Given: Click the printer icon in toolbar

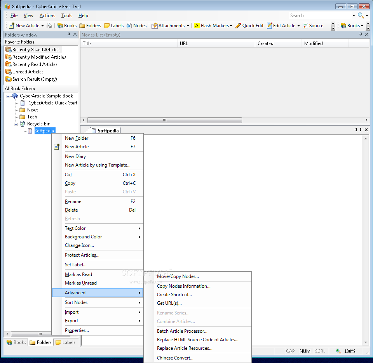Looking at the screenshot, I should click(49, 26).
